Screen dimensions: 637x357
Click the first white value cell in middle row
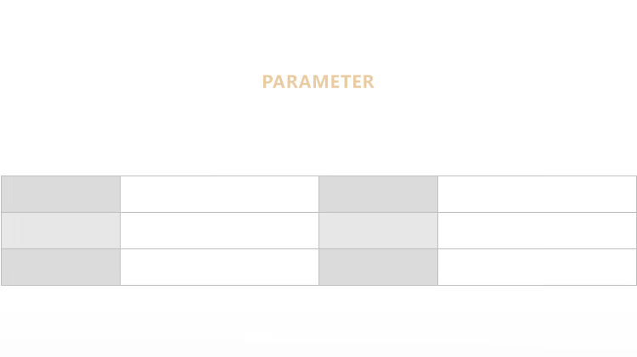click(219, 231)
